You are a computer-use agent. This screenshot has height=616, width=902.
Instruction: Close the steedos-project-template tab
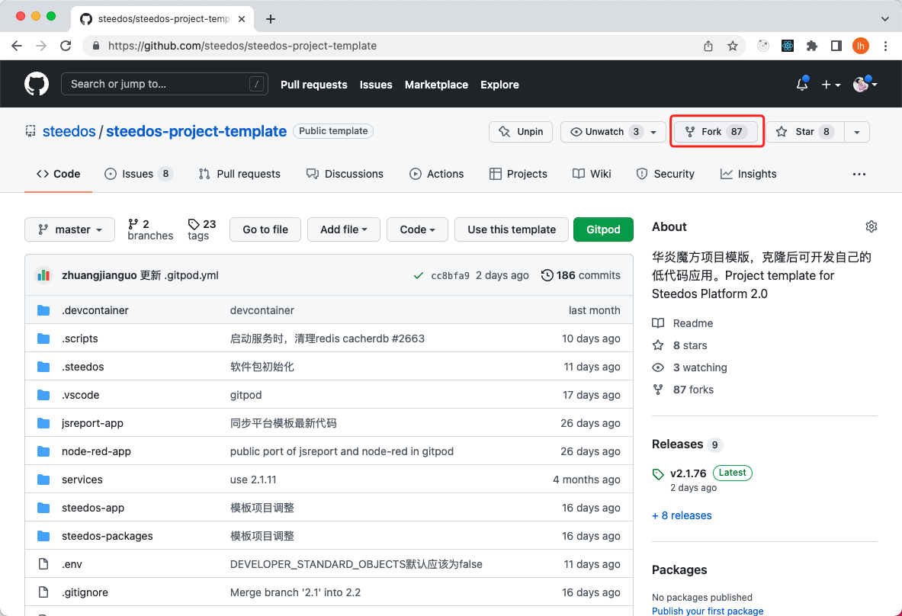(x=242, y=19)
